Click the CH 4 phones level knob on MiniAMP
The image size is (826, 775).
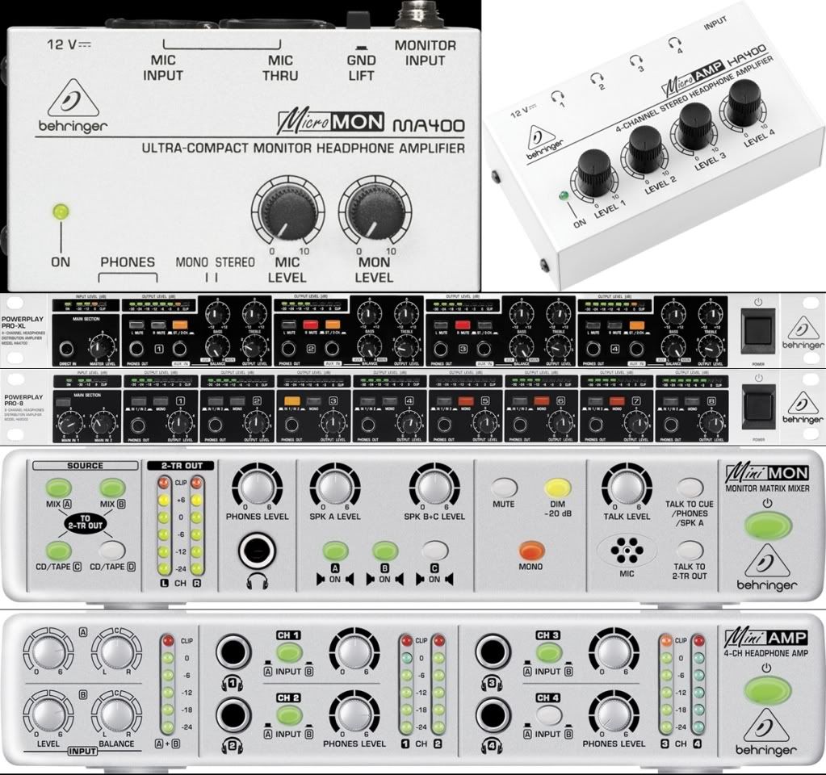(614, 714)
